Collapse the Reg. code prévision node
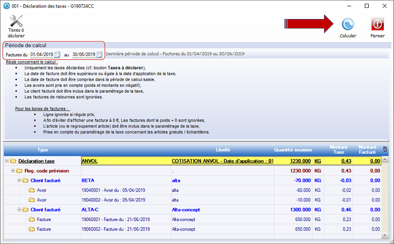Screen dimensions: 394x244 tap(13, 171)
